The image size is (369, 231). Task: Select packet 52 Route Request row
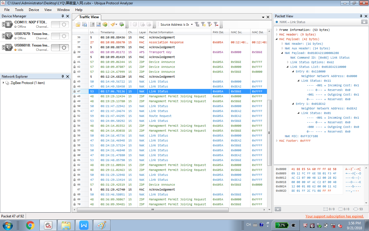tap(160, 116)
